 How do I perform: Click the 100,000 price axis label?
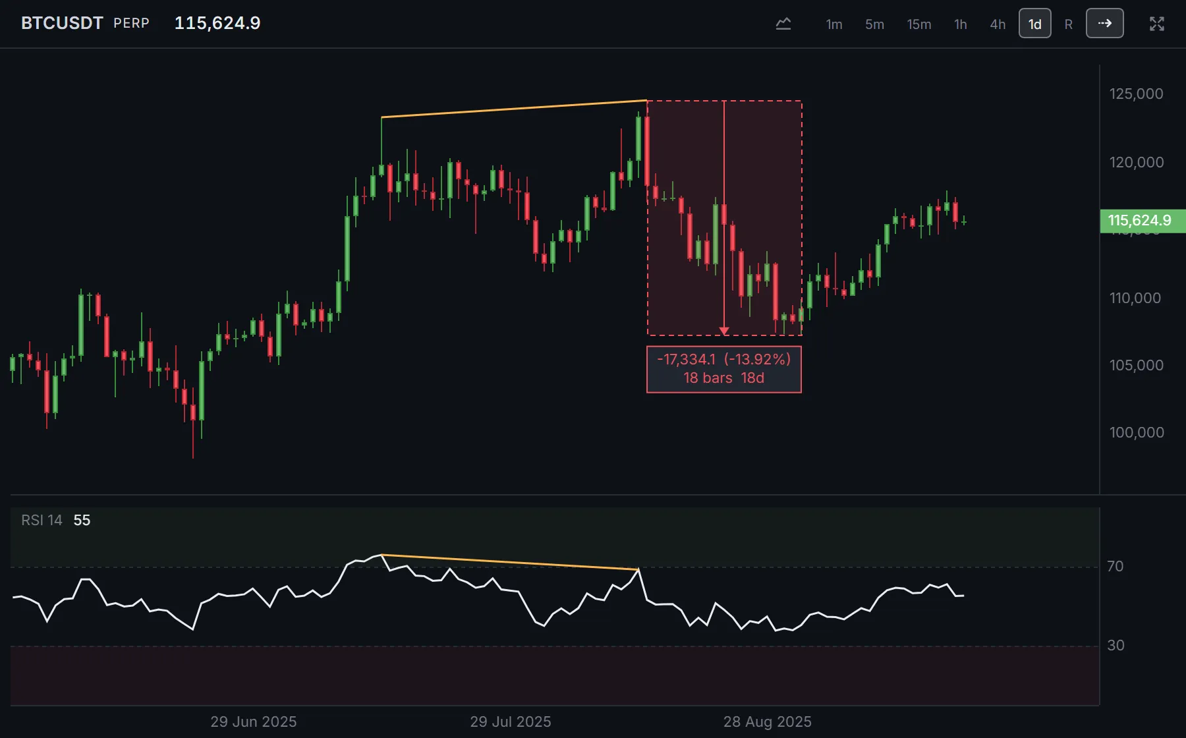1137,432
